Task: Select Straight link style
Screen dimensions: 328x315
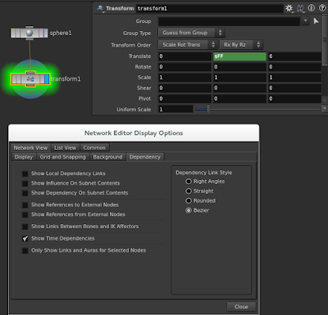Action: click(x=189, y=191)
